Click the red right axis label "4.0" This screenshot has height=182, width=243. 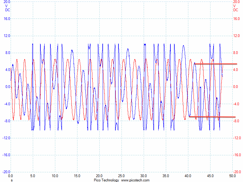(236, 70)
